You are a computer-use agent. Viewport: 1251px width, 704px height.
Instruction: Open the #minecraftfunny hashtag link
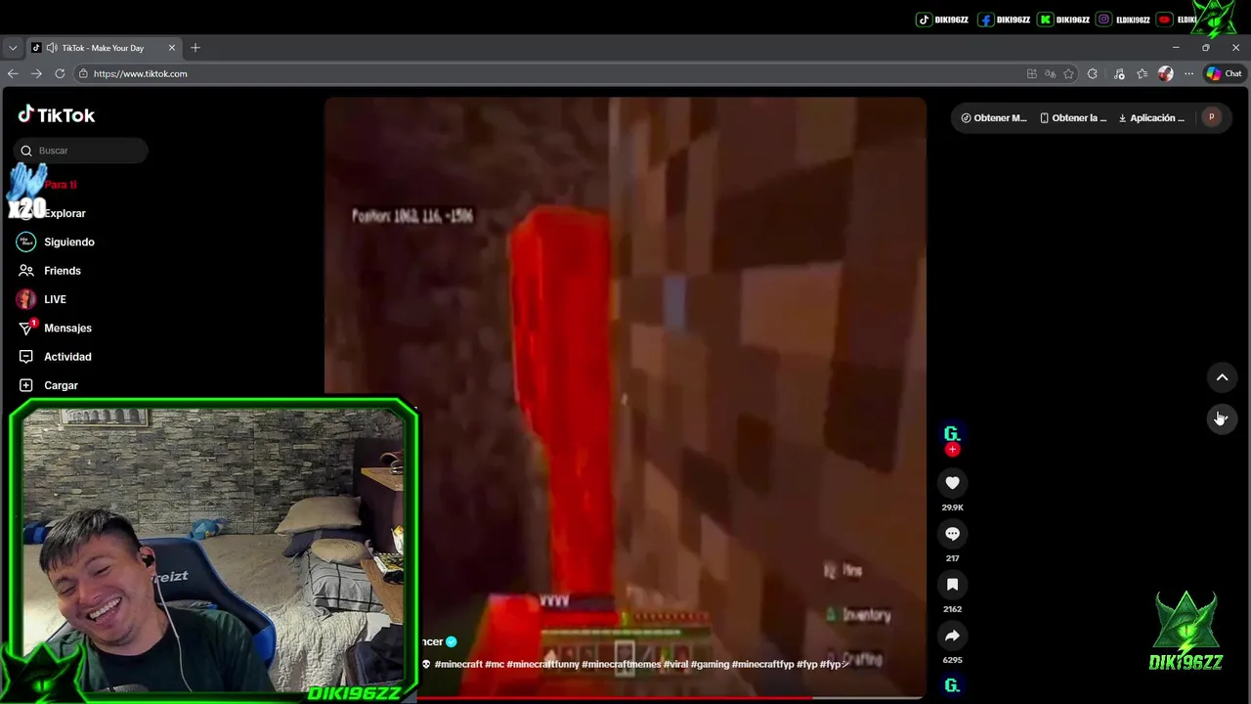coord(542,664)
